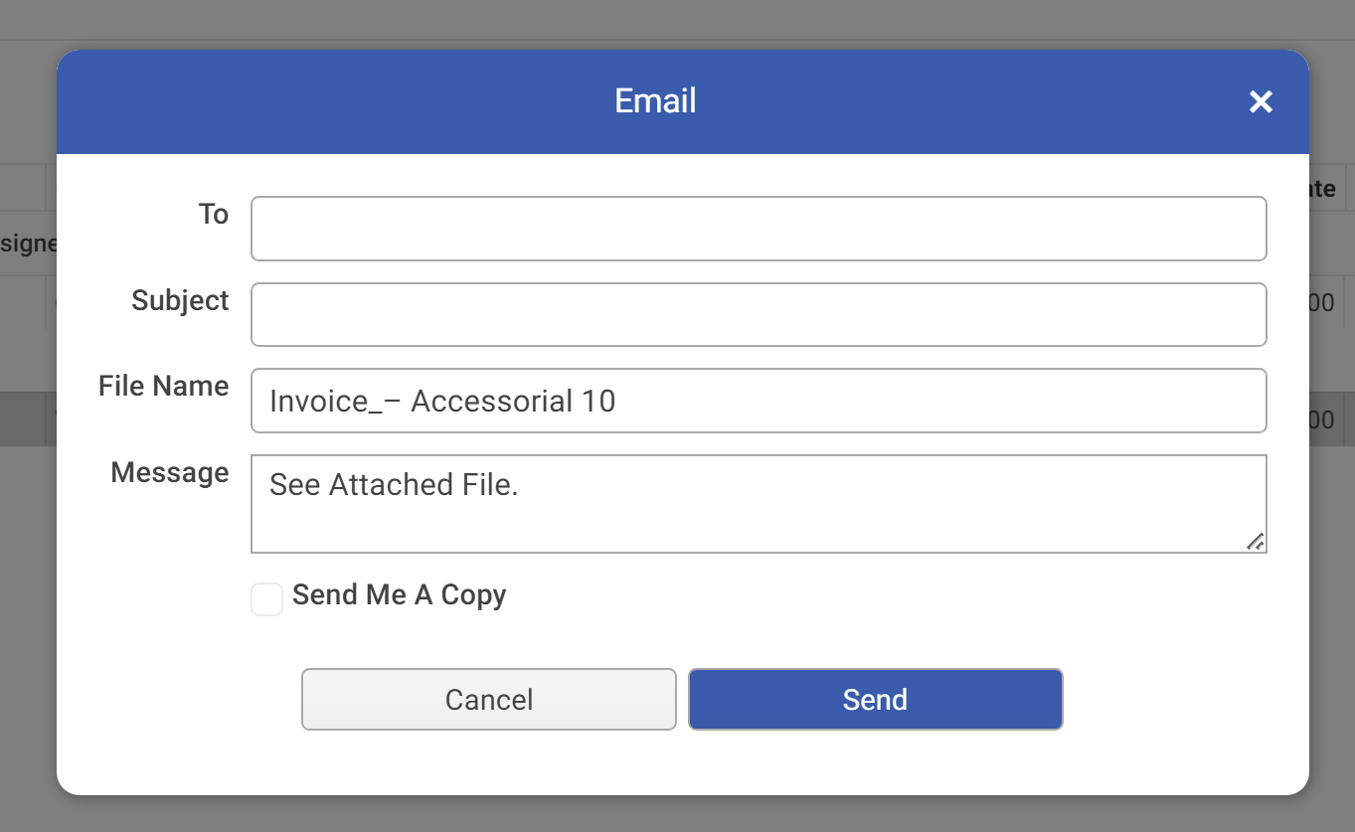Click the empty recipient box to add an address
1355x832 pixels.
[x=759, y=229]
